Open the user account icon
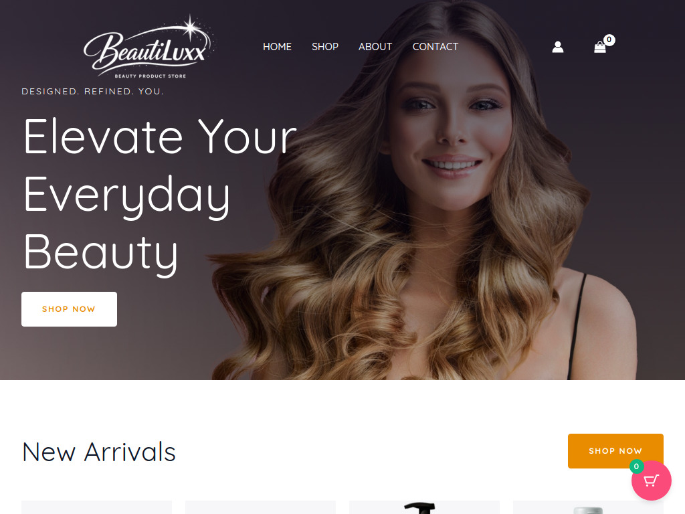The height and width of the screenshot is (514, 685). [x=557, y=47]
